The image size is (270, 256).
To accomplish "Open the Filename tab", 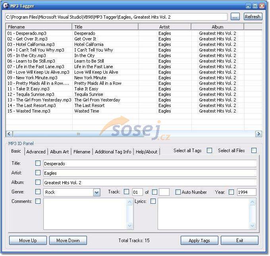I will (x=82, y=152).
